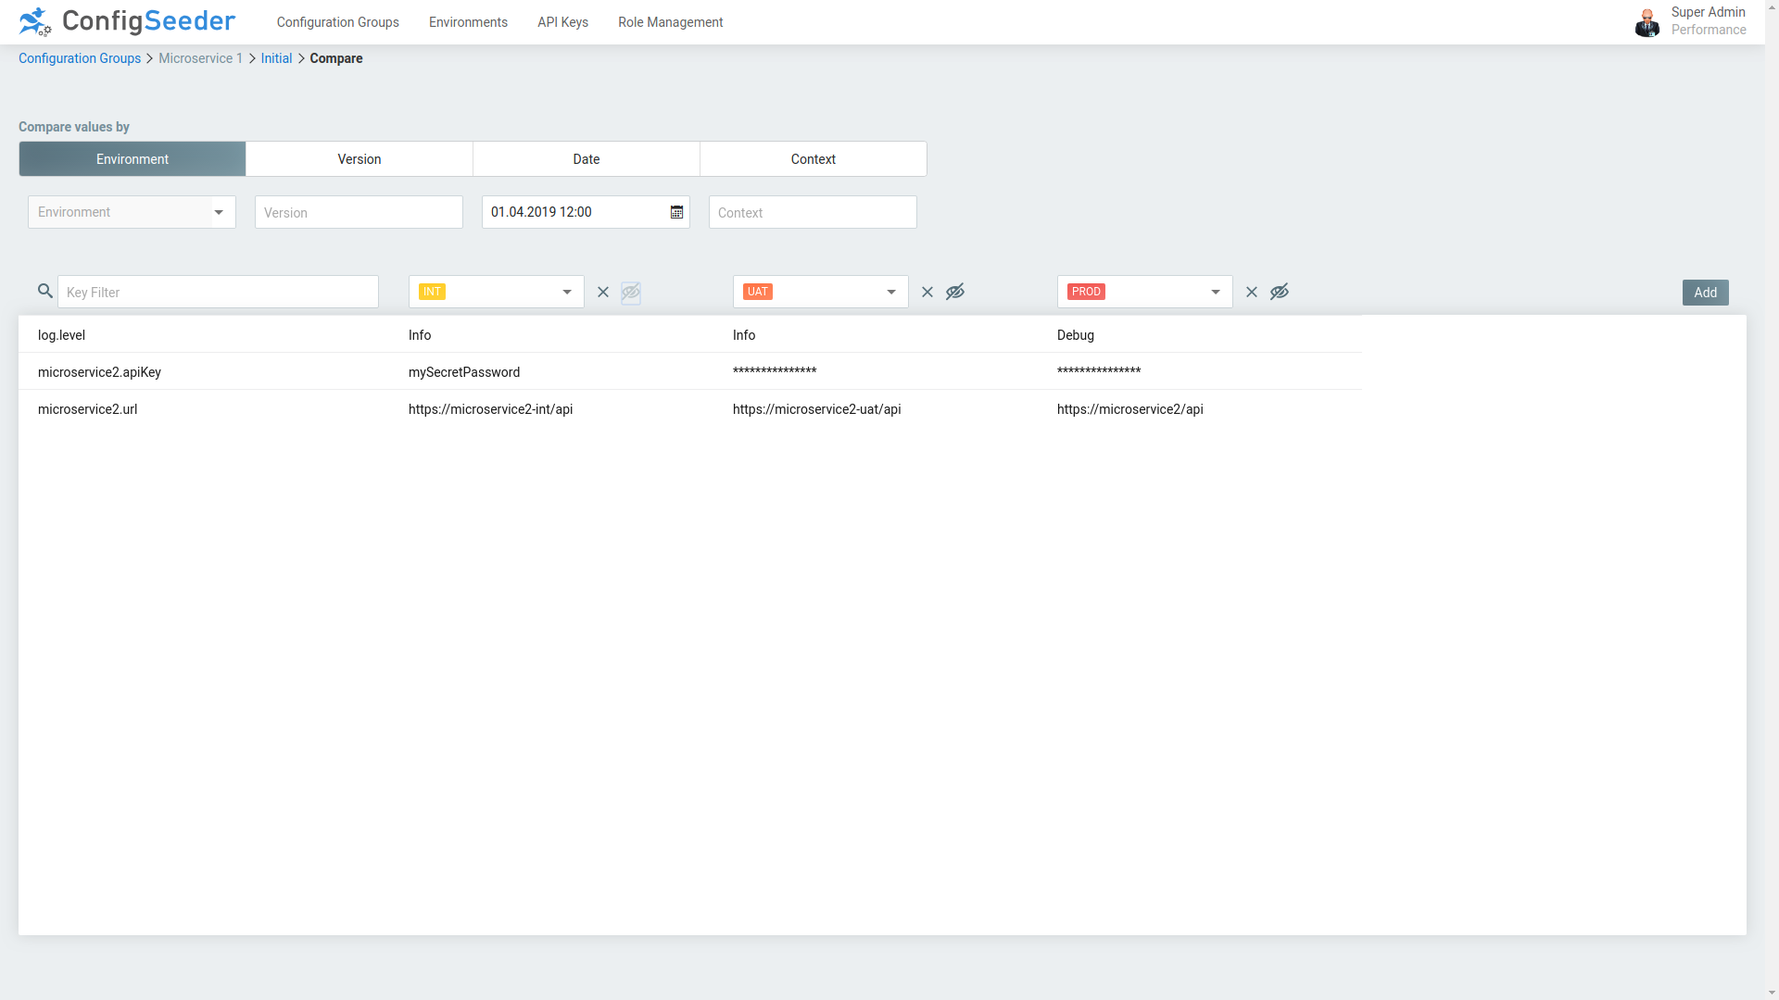Navigate to Configuration Groups via breadcrumb
Screen dimensions: 1779x1000
(x=79, y=58)
